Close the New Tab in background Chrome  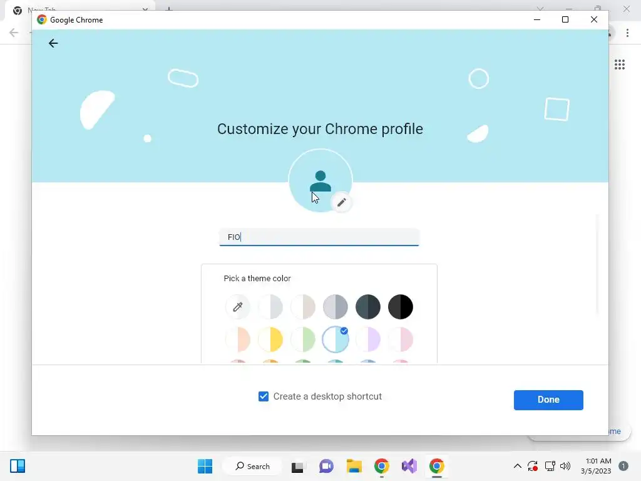pos(145,9)
